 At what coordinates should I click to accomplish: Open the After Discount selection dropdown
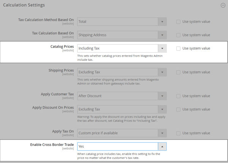tap(122, 96)
